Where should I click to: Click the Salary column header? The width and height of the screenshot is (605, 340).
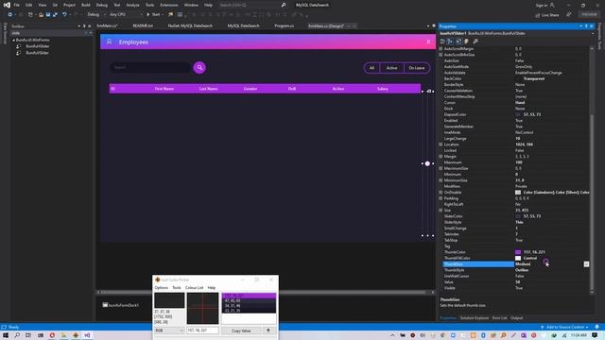[382, 89]
